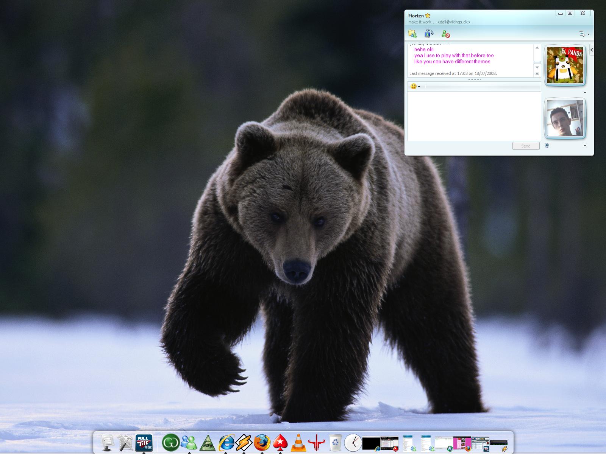Open the Recycle Bin in dock
The width and height of the screenshot is (606, 454).
(335, 442)
